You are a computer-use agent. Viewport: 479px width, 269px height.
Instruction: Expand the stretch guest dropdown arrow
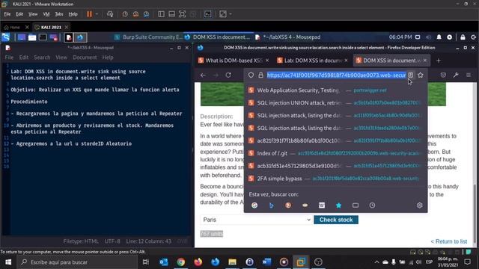pyautogui.click(x=231, y=14)
